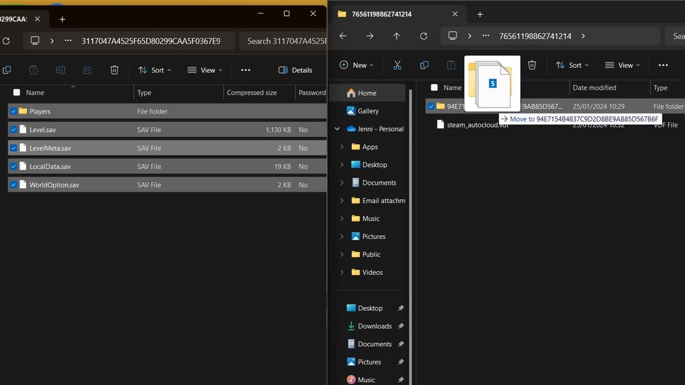Toggle the Details pane button

[295, 70]
